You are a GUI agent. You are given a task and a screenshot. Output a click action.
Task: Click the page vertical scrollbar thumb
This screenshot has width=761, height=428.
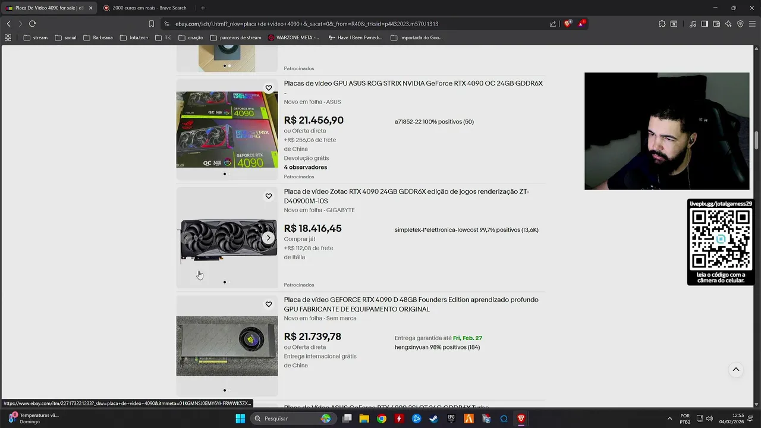pyautogui.click(x=757, y=141)
